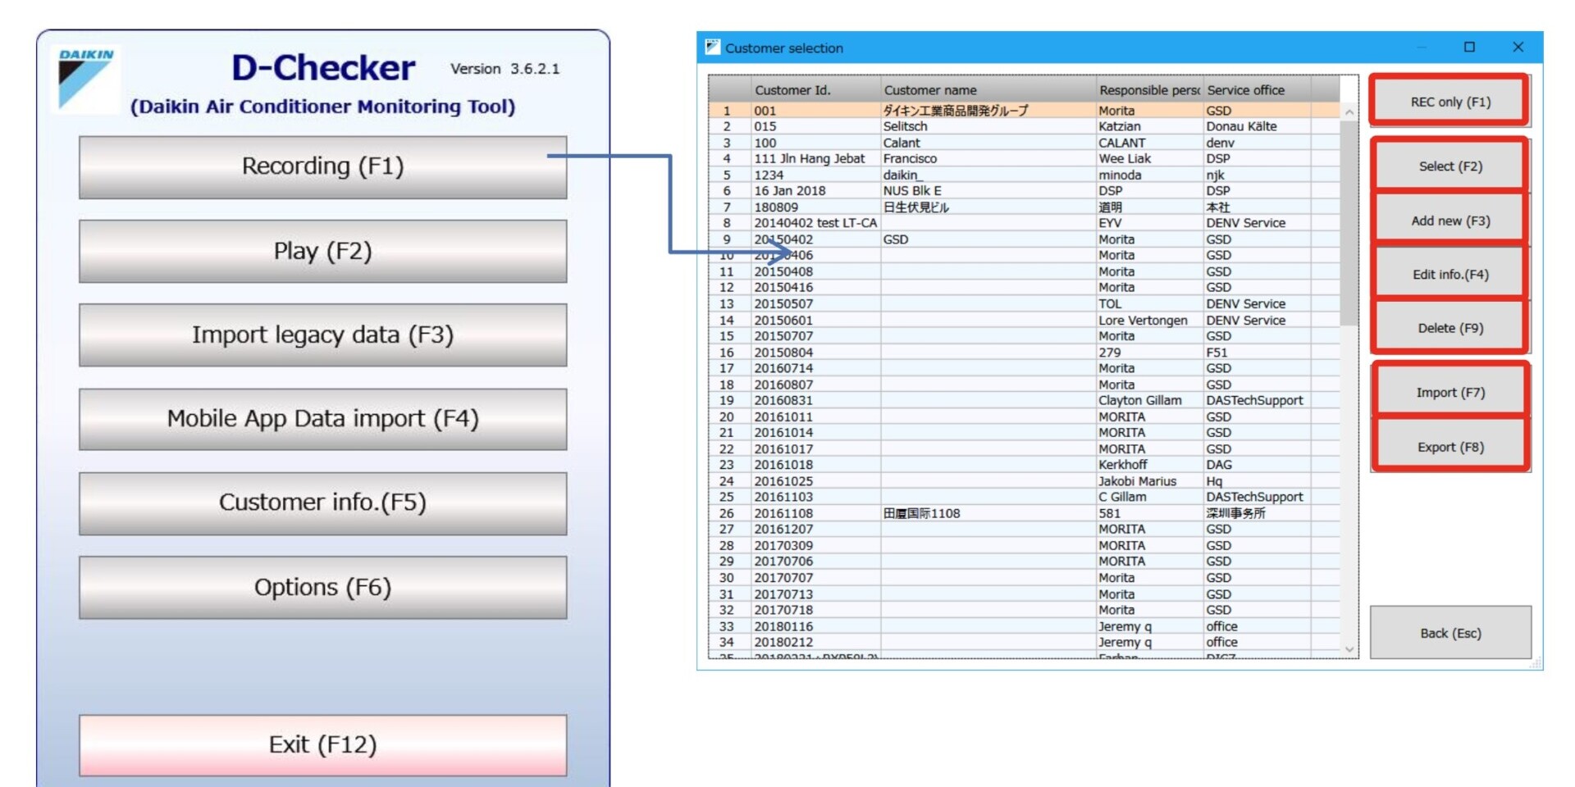Click REC only (F1) button
Screen dimensions: 1575x787
(x=1449, y=102)
